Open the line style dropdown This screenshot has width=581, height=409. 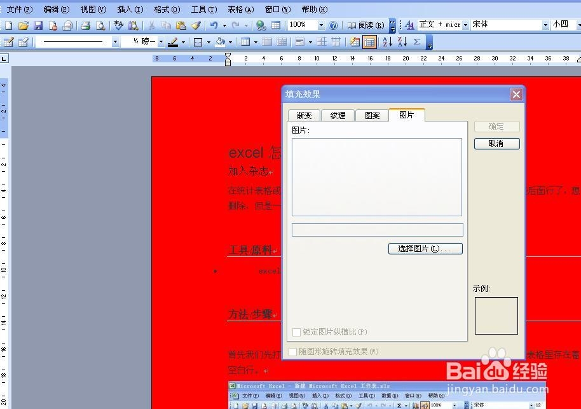(x=115, y=42)
